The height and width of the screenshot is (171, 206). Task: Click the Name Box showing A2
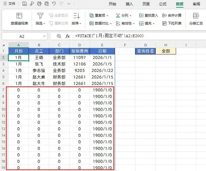pyautogui.click(x=22, y=36)
